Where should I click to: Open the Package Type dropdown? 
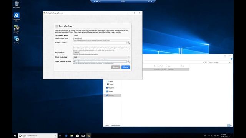point(76,53)
